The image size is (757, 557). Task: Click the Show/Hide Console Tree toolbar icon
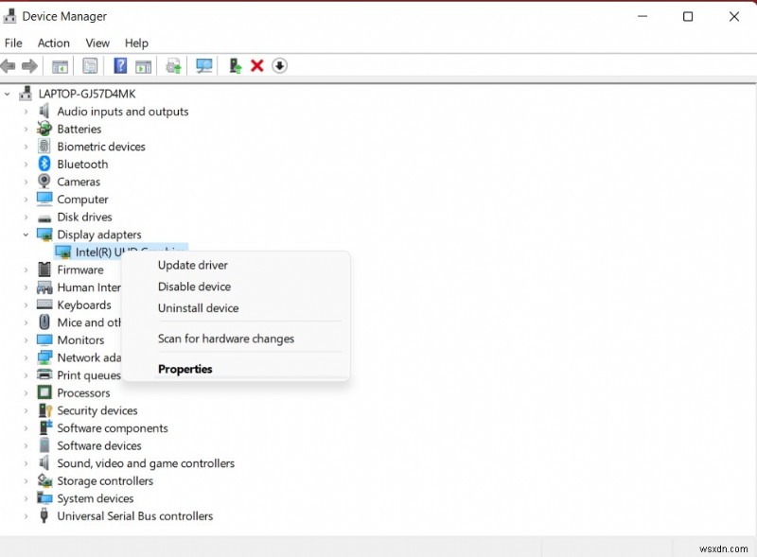click(60, 65)
